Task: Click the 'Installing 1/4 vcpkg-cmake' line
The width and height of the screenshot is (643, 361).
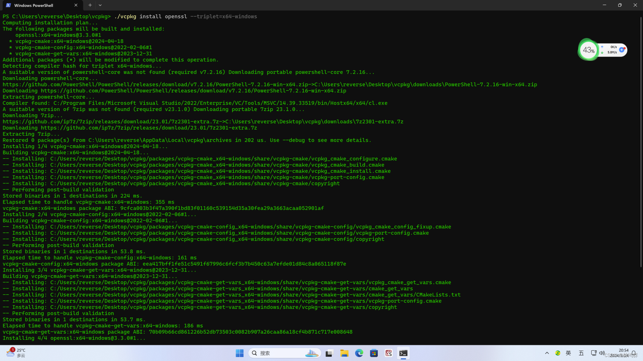Action: [x=85, y=146]
